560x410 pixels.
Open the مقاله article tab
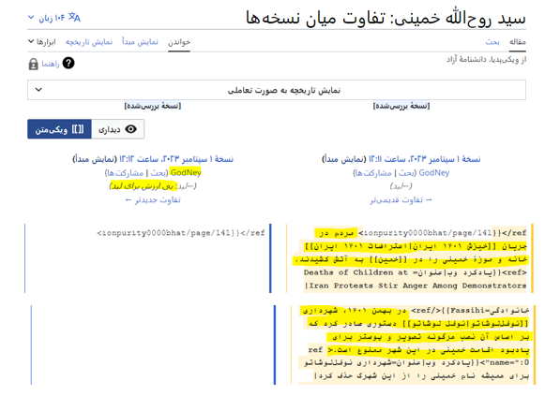point(517,42)
